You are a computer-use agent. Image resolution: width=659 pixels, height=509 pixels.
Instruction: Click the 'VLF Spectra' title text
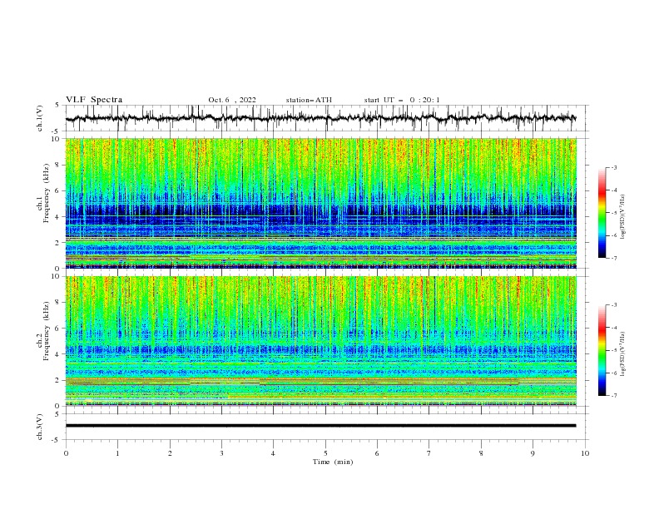[94, 100]
